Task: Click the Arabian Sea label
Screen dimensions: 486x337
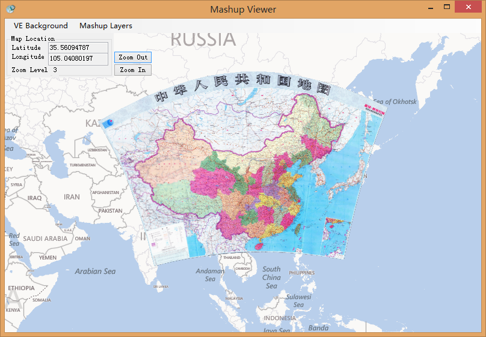Action: 95,272
